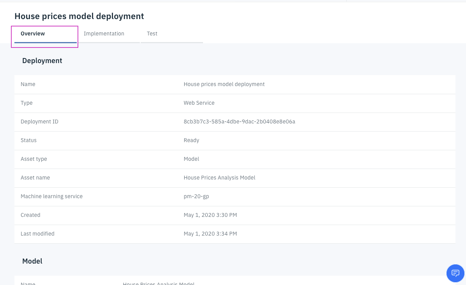Select the pm-20-gp service value
Screen dimensions: 466x285
196,197
